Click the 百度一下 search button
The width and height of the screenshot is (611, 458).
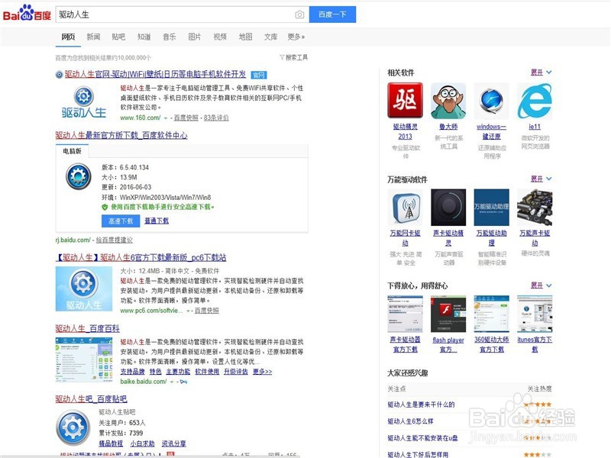[x=332, y=15]
